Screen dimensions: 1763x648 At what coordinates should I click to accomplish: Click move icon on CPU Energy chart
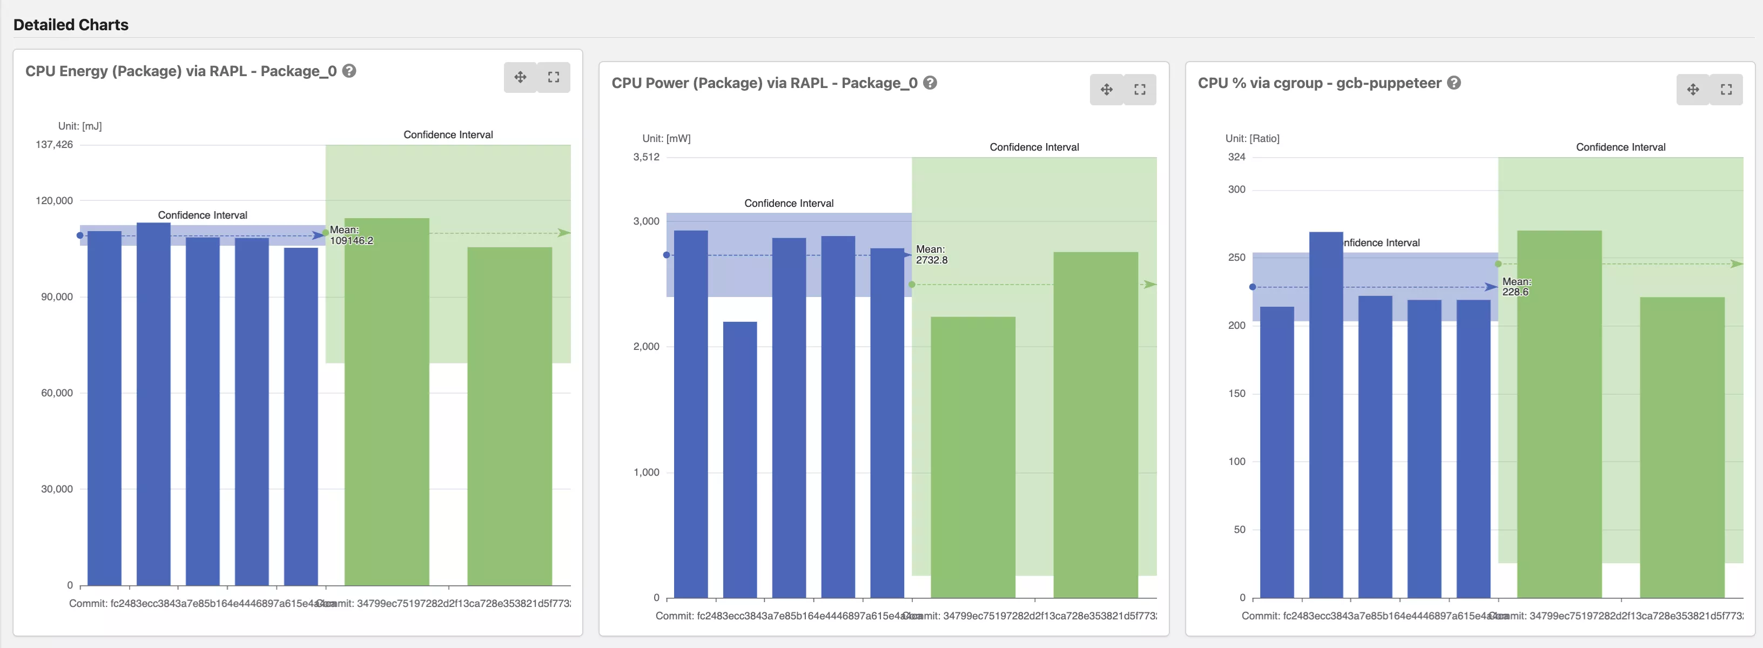[520, 77]
